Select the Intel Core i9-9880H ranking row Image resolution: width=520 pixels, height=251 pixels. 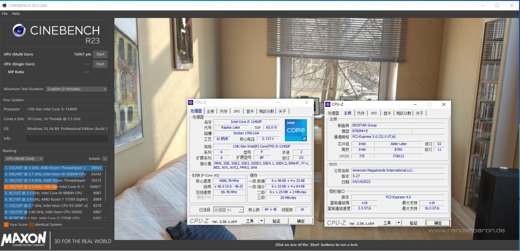(x=53, y=193)
